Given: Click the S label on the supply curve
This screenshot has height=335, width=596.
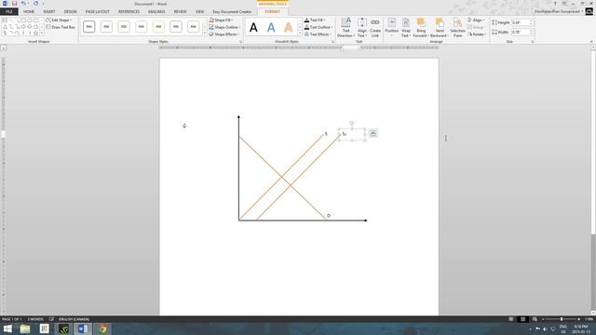Looking at the screenshot, I should tap(326, 134).
